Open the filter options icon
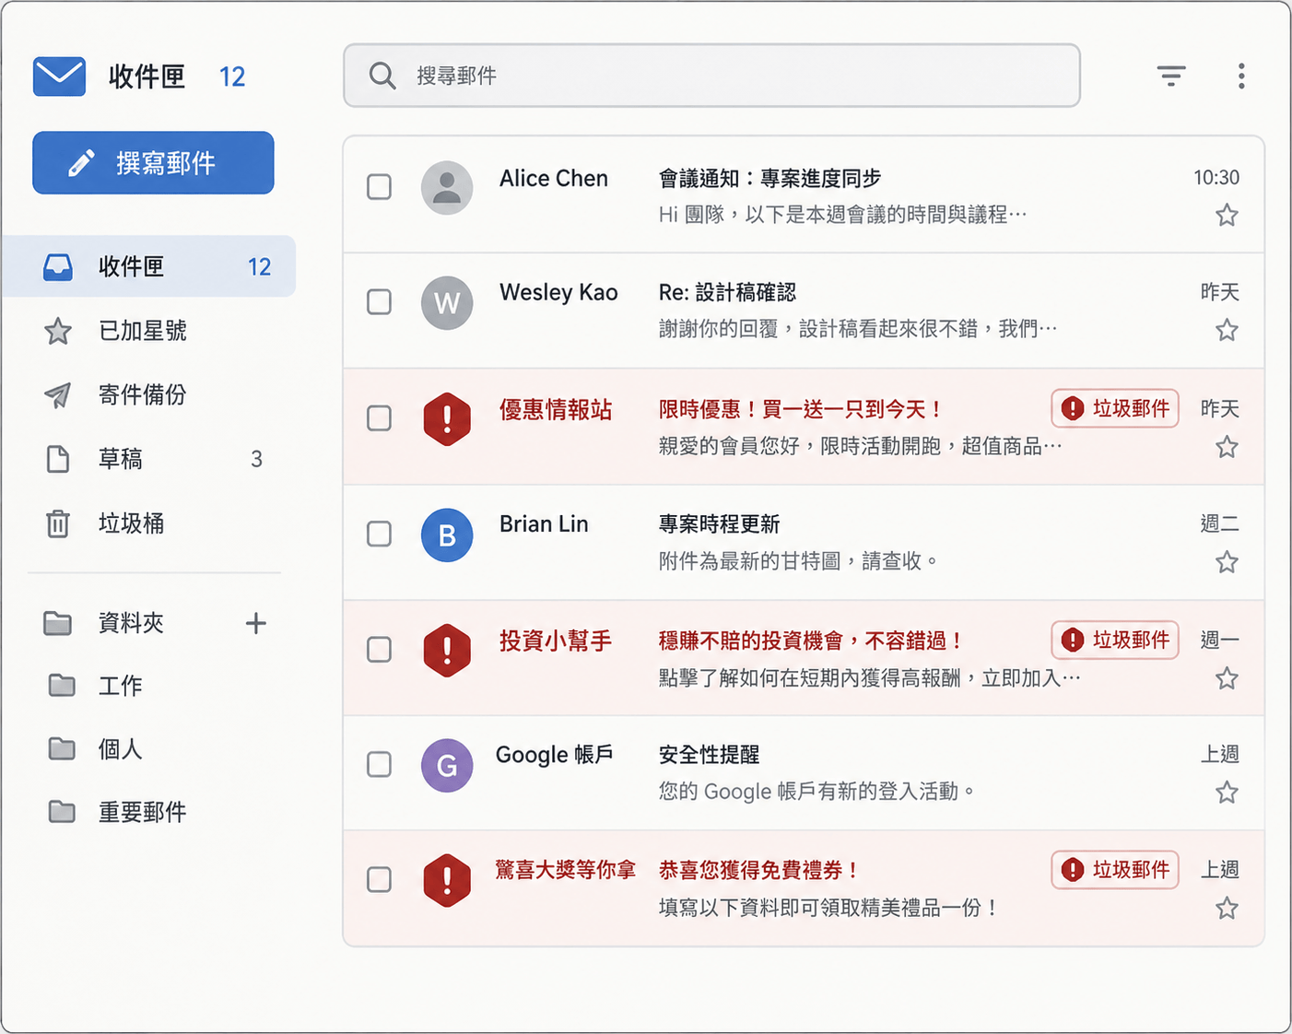1292x1034 pixels. point(1171,76)
